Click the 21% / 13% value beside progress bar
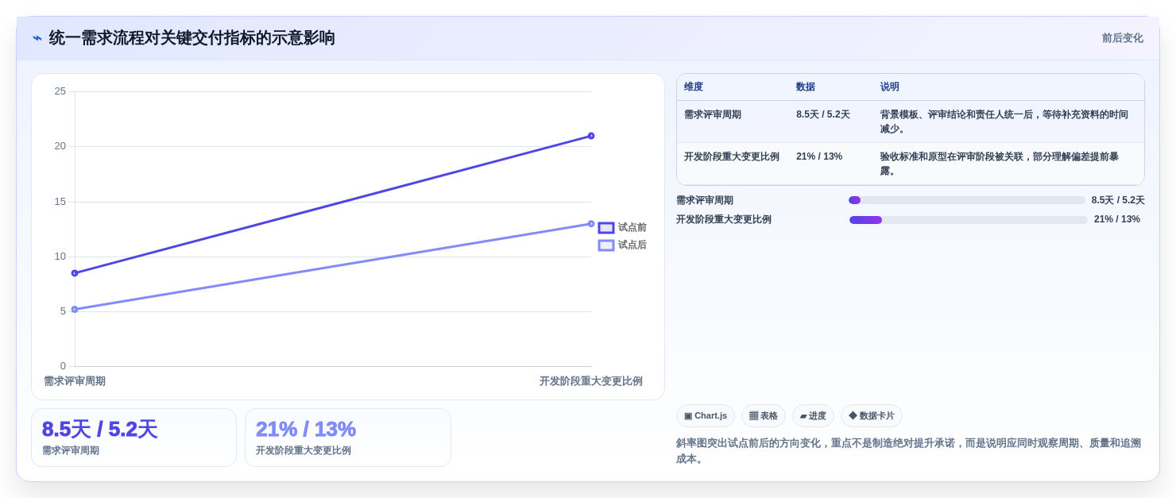Image resolution: width=1176 pixels, height=498 pixels. coord(1117,219)
